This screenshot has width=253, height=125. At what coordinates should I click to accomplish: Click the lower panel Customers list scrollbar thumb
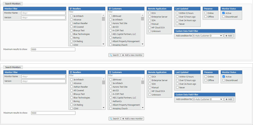pyautogui.click(x=143, y=82)
